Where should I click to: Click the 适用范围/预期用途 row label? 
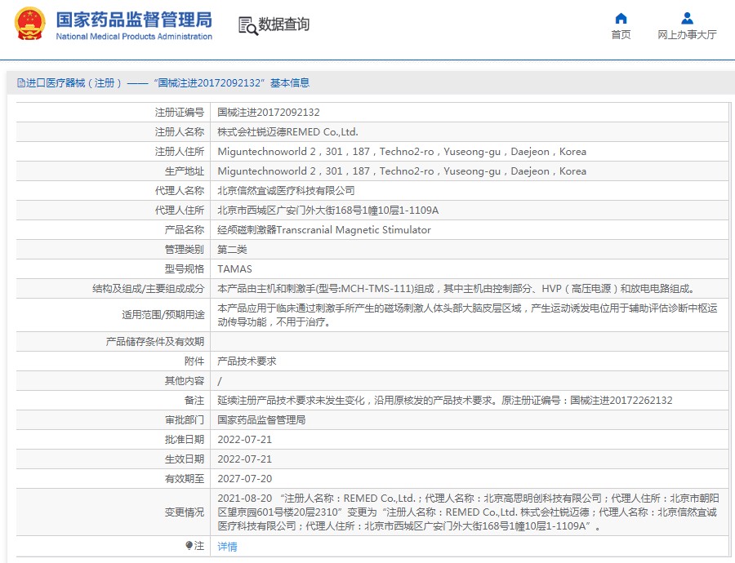coord(163,315)
